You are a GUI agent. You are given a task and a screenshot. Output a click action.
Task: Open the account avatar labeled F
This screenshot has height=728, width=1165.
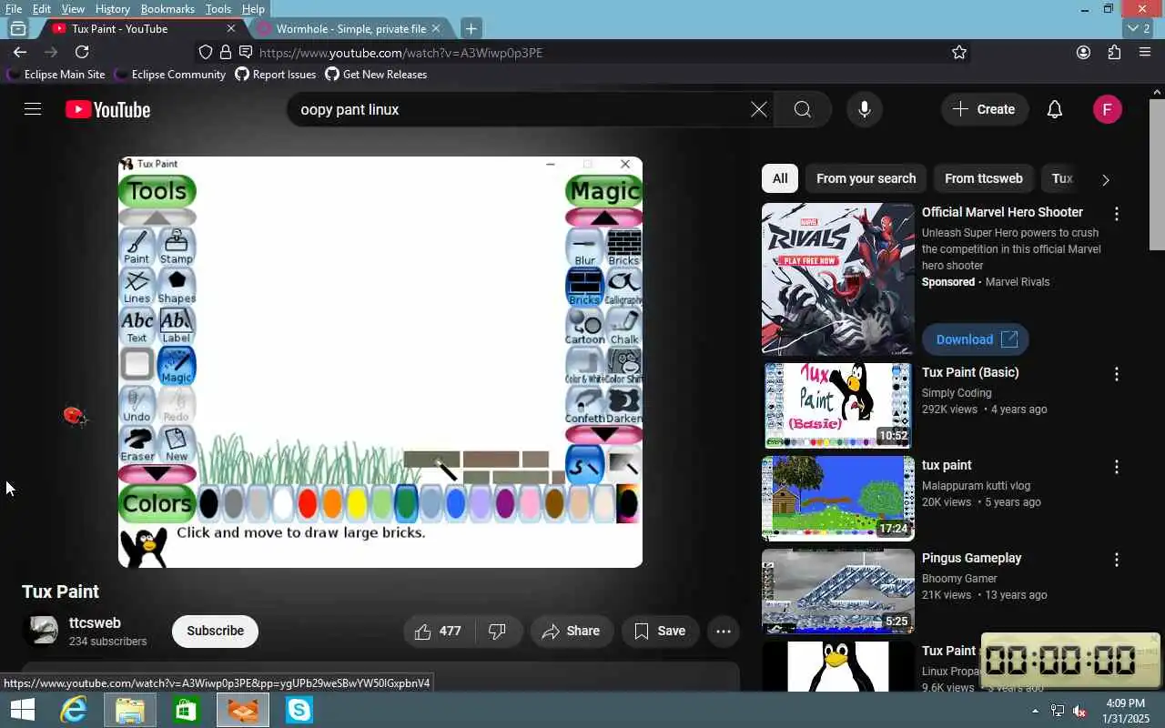tap(1107, 109)
